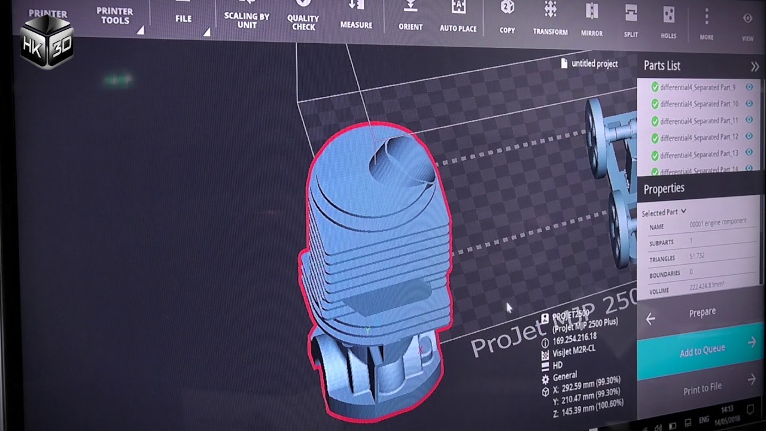Click the layer mode icon beside HD
766x431 pixels.
[545, 367]
